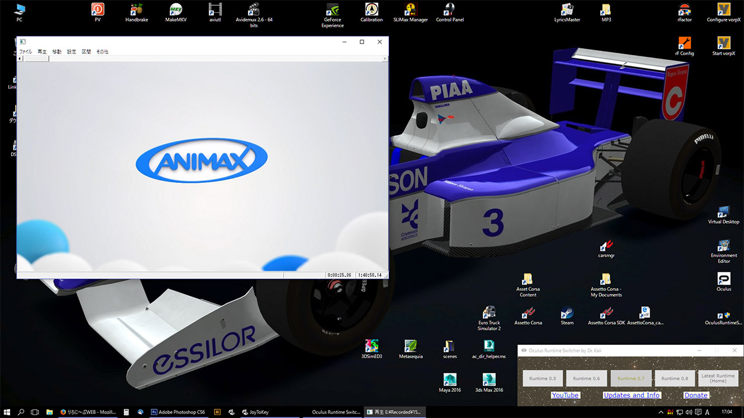The height and width of the screenshot is (418, 744).
Task: Open the Assetto Corsa game shortcut
Action: pos(528,313)
